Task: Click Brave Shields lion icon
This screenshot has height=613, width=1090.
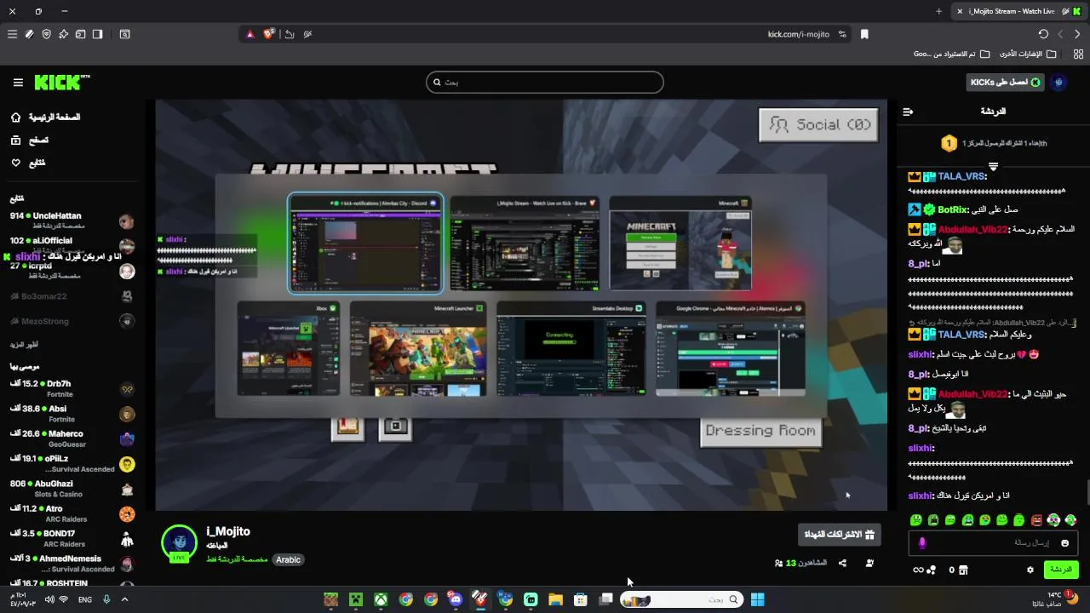Action: pos(269,34)
